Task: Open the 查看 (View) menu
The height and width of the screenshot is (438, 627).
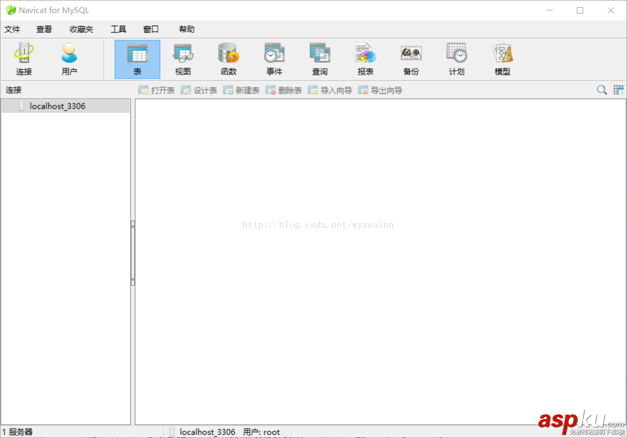Action: pos(44,29)
